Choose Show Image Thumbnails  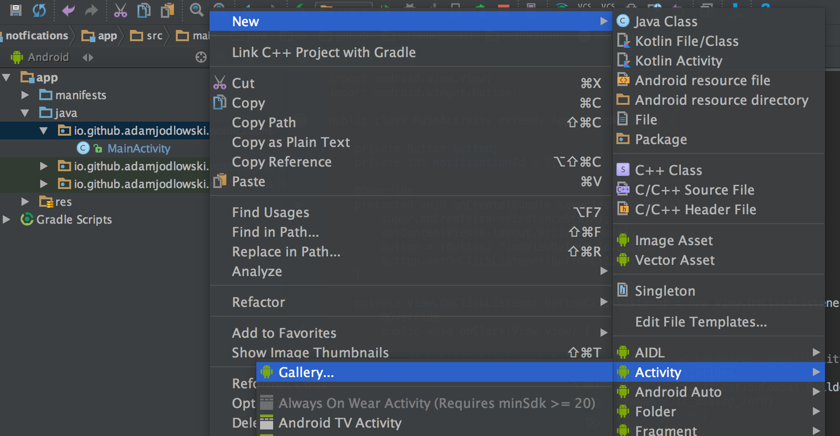tap(411, 352)
